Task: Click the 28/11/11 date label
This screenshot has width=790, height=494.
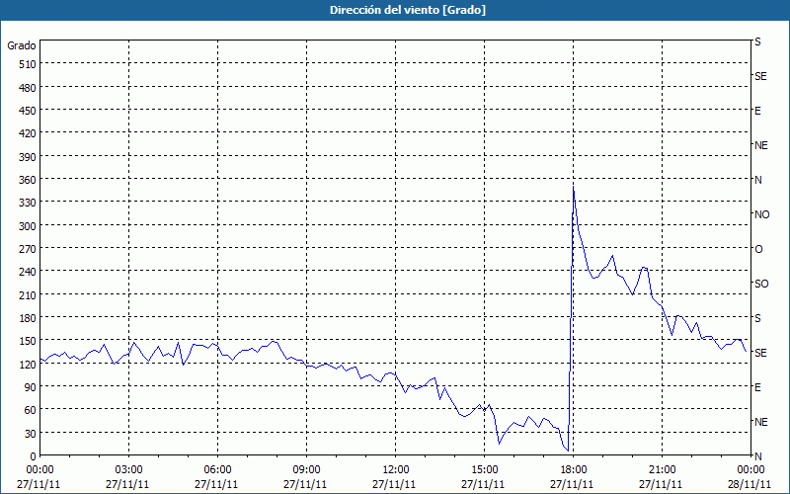Action: (x=750, y=484)
